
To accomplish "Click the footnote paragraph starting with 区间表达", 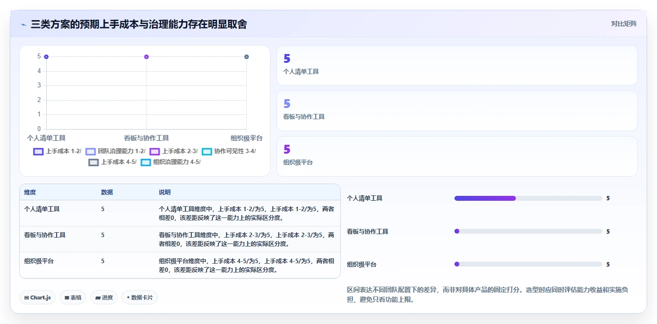I will [x=487, y=295].
